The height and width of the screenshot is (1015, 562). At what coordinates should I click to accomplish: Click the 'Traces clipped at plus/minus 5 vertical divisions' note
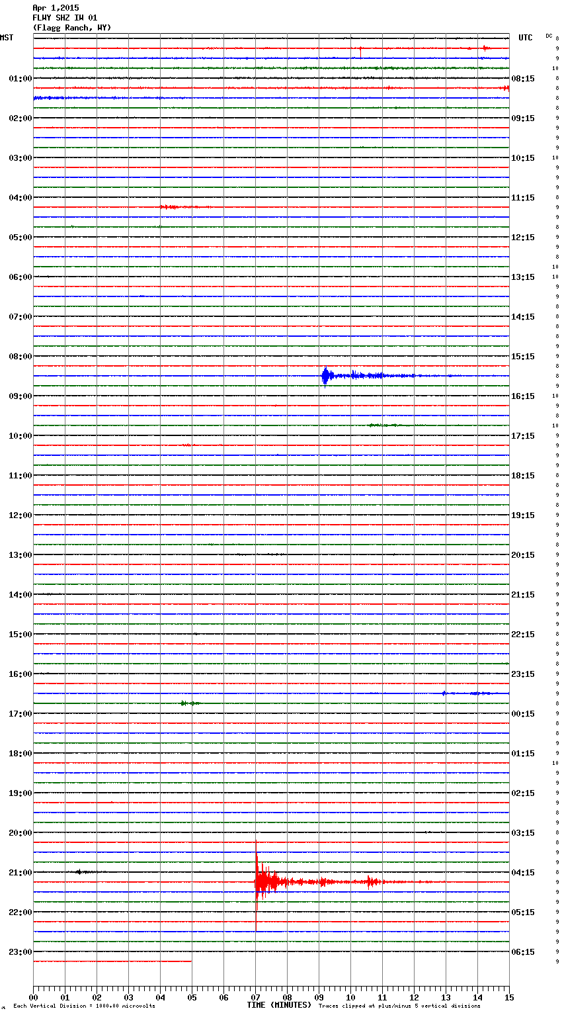point(399,1006)
